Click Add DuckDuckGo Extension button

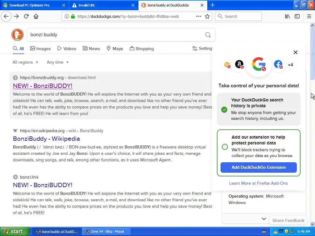pyautogui.click(x=258, y=167)
